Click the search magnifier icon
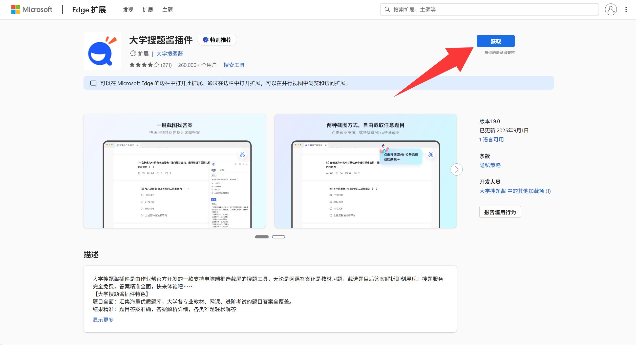Viewport: 636px width, 345px height. (387, 10)
